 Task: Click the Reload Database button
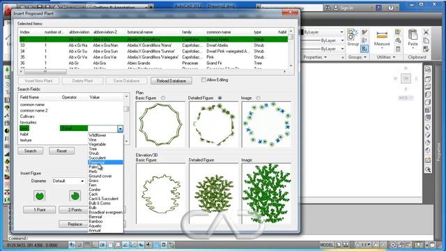(171, 81)
